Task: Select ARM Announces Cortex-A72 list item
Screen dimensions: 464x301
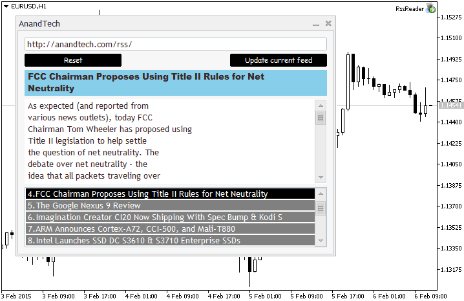Action: tap(170, 229)
